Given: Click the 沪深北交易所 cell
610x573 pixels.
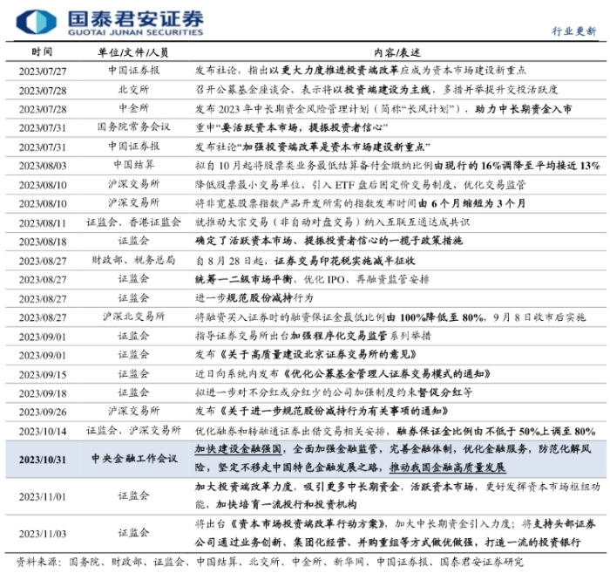Looking at the screenshot, I should tap(133, 317).
